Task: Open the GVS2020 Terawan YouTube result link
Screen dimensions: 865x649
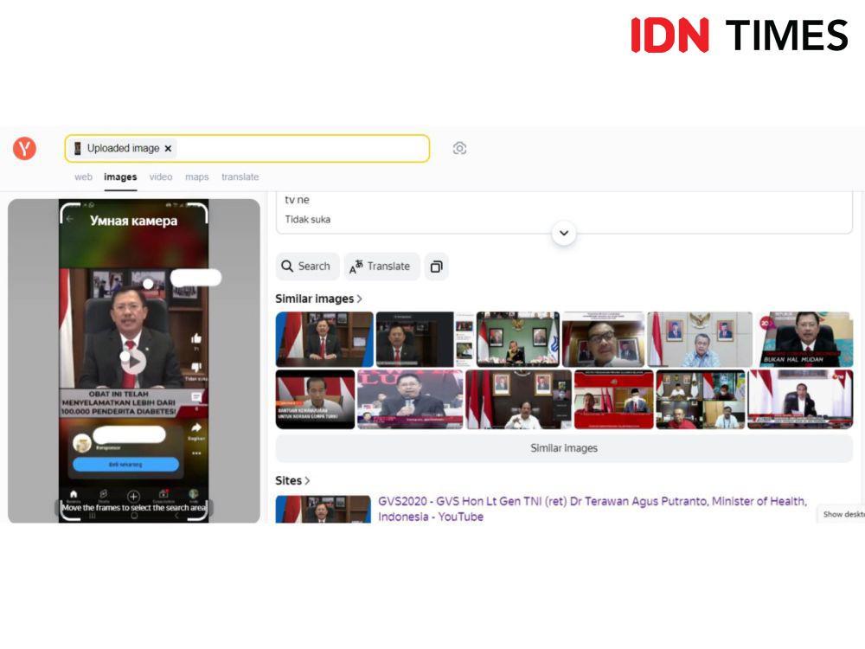Action: pyautogui.click(x=593, y=509)
